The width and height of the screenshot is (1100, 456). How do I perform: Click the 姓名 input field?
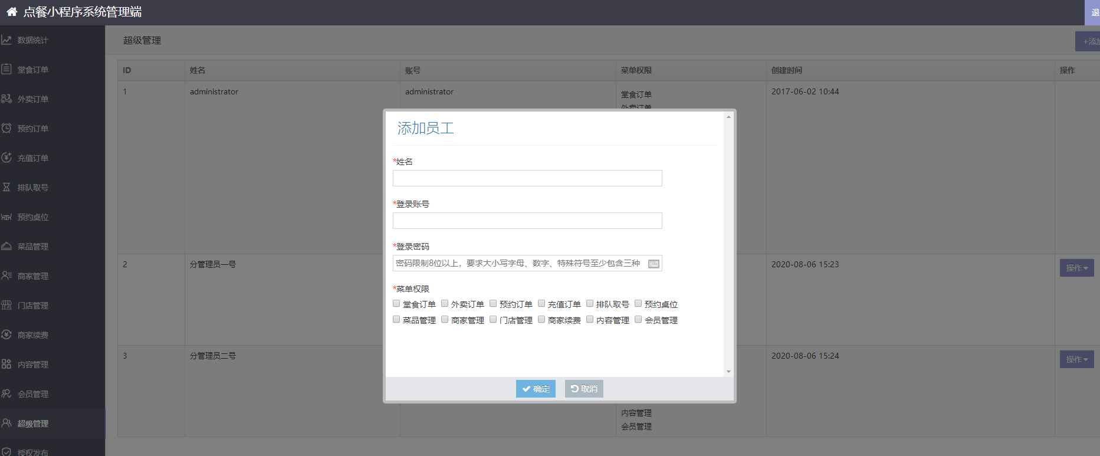click(x=527, y=178)
